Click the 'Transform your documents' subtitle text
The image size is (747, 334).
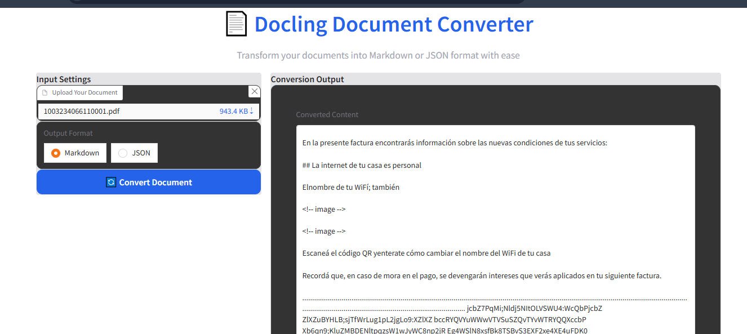coord(378,55)
